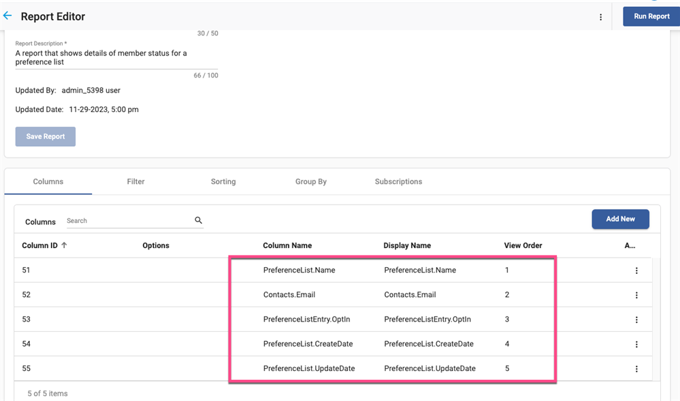Screen dimensions: 680x401
Task: Open the actions menu for column 51
Action: [636, 271]
